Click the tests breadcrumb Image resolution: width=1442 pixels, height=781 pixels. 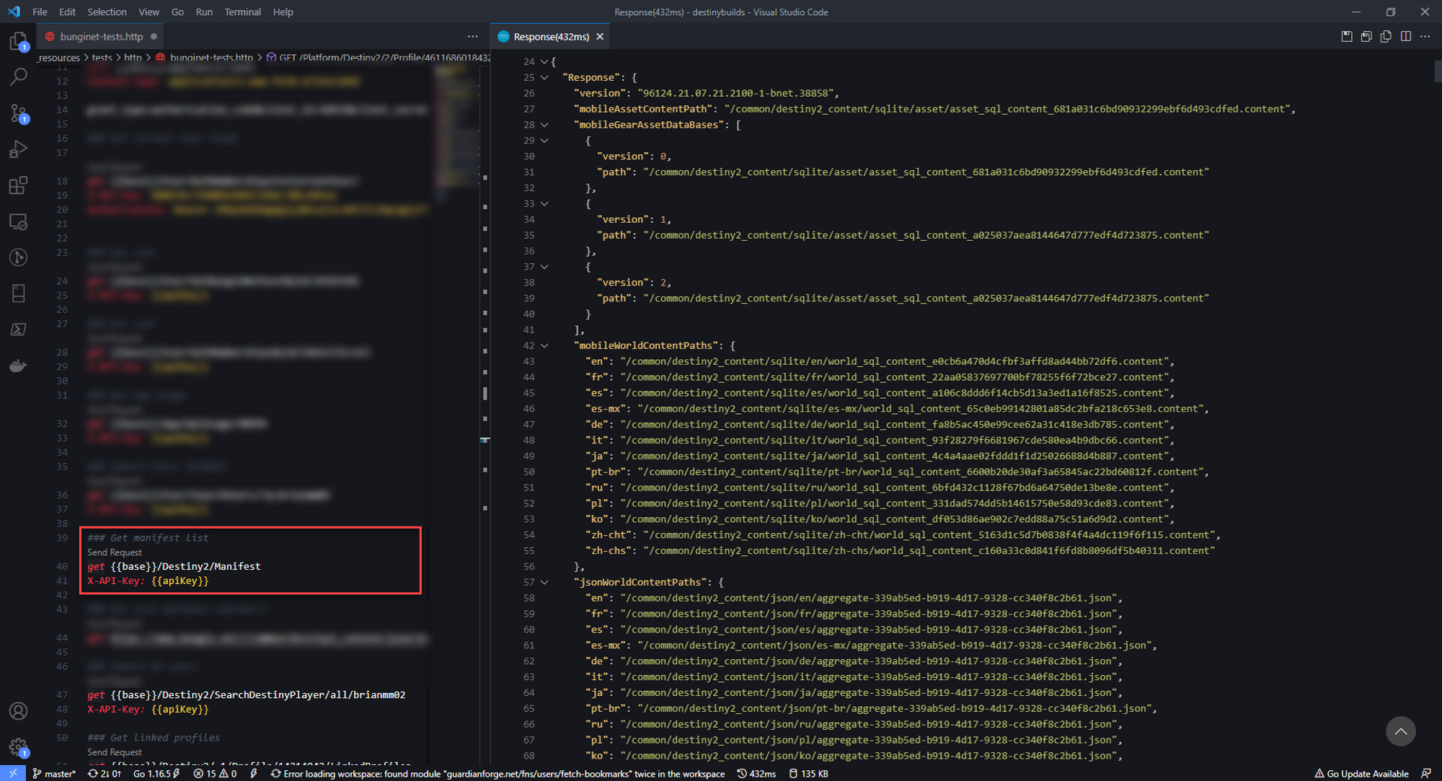(x=102, y=58)
